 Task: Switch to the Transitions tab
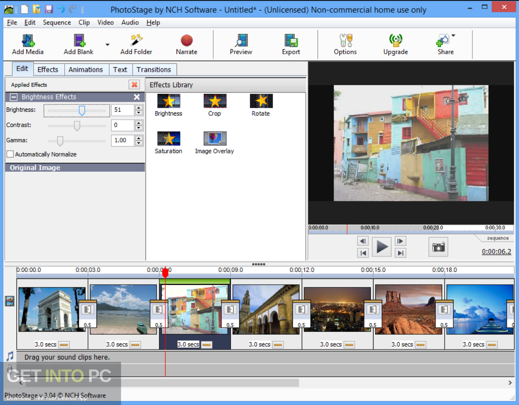(x=154, y=70)
